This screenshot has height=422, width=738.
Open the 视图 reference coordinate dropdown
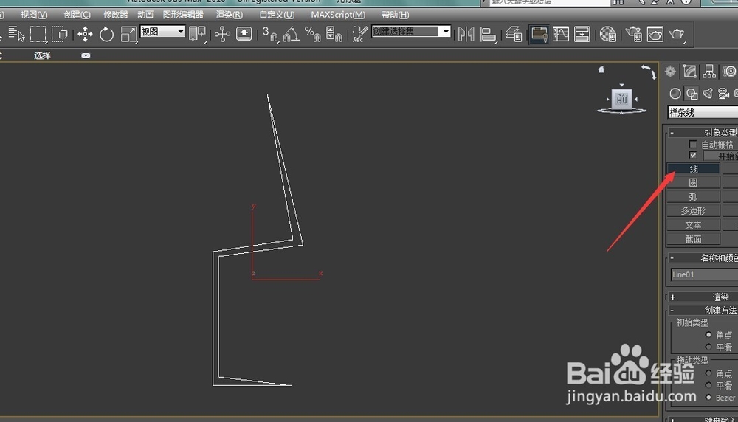[163, 32]
